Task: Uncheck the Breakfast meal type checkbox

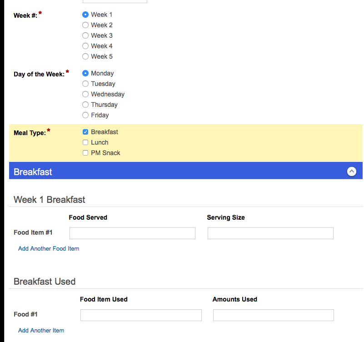Action: coord(85,132)
